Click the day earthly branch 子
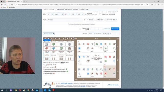The height and width of the screenshot is (92, 164). (54, 49)
